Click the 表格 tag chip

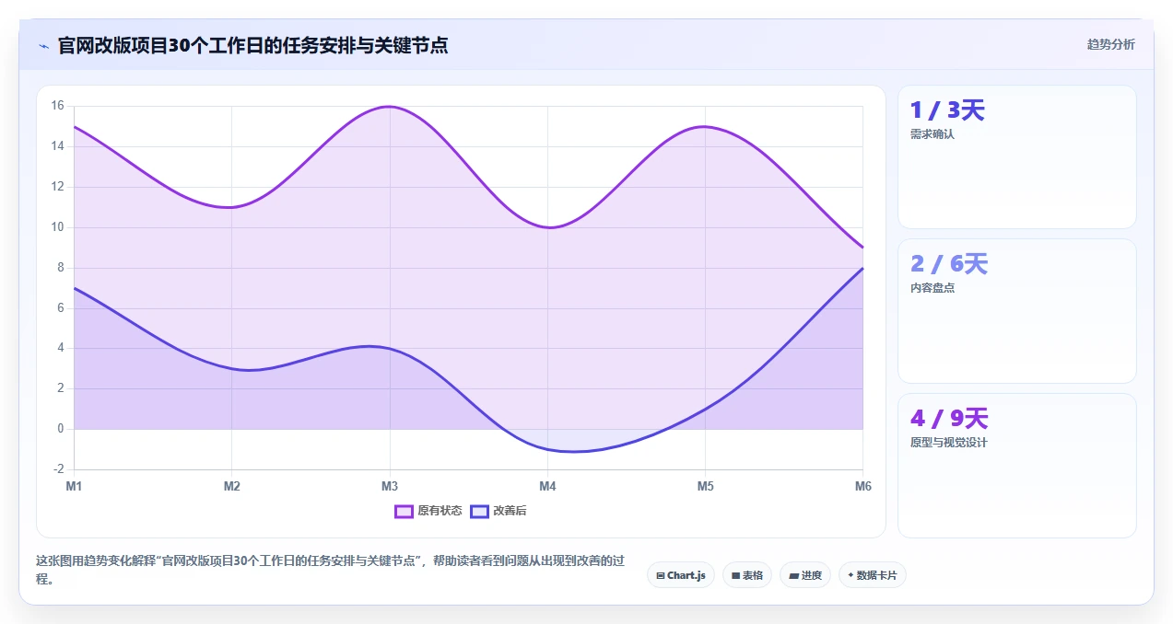coord(747,575)
